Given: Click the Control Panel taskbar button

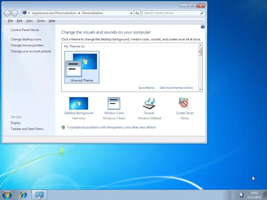Looking at the screenshot, I should pyautogui.click(x=39, y=195).
